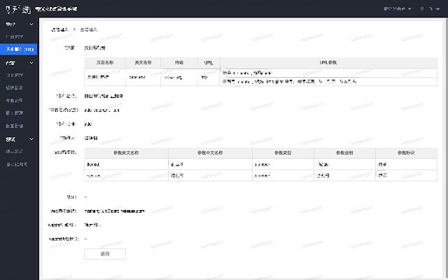Click the URL参数 column header
Viewport: 448px width, 280px height.
click(x=328, y=62)
